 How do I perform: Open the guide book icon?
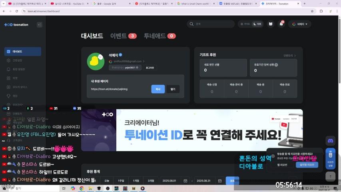coord(271,24)
